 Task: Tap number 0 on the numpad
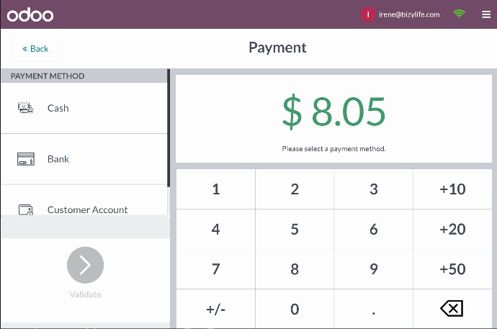[x=295, y=309]
